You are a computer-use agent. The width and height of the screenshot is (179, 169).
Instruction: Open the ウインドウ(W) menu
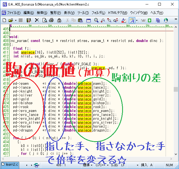click(x=139, y=13)
